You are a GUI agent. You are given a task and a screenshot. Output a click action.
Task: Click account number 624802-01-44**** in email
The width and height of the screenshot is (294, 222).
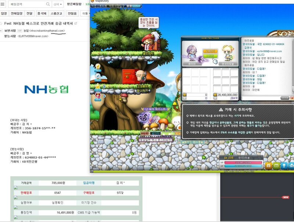[x=40, y=157]
